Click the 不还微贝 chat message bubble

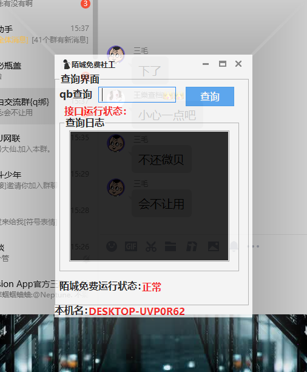point(161,159)
